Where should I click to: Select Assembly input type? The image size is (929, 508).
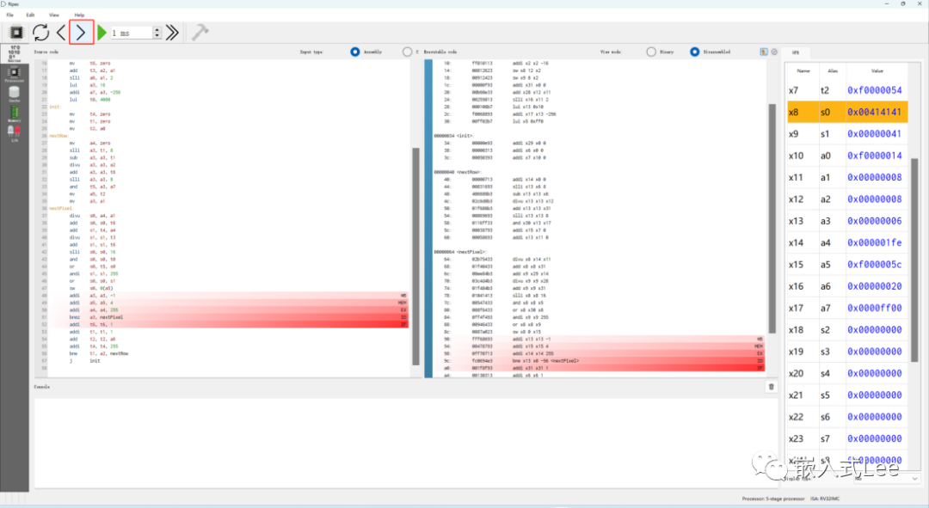[x=355, y=52]
